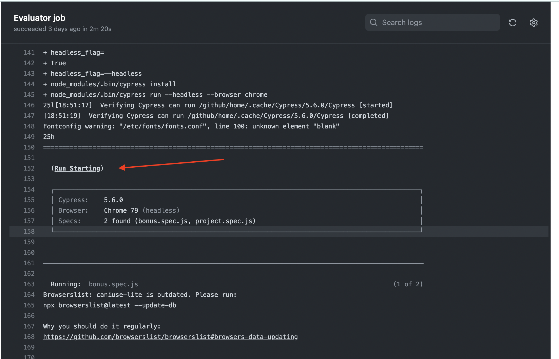Click the refresh logs icon

pyautogui.click(x=513, y=22)
